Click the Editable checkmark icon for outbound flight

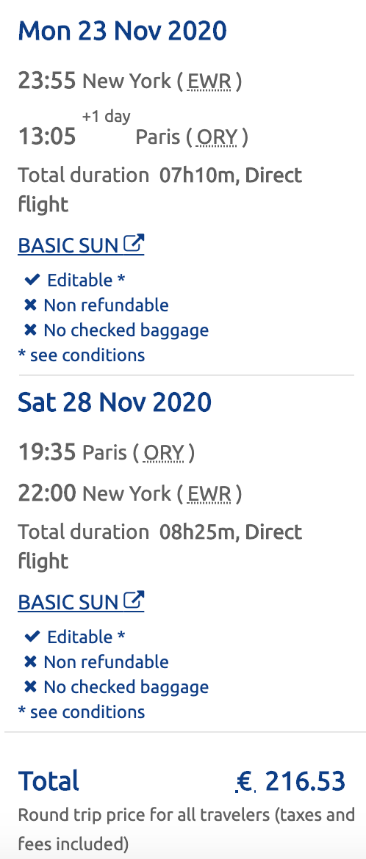[x=32, y=280]
